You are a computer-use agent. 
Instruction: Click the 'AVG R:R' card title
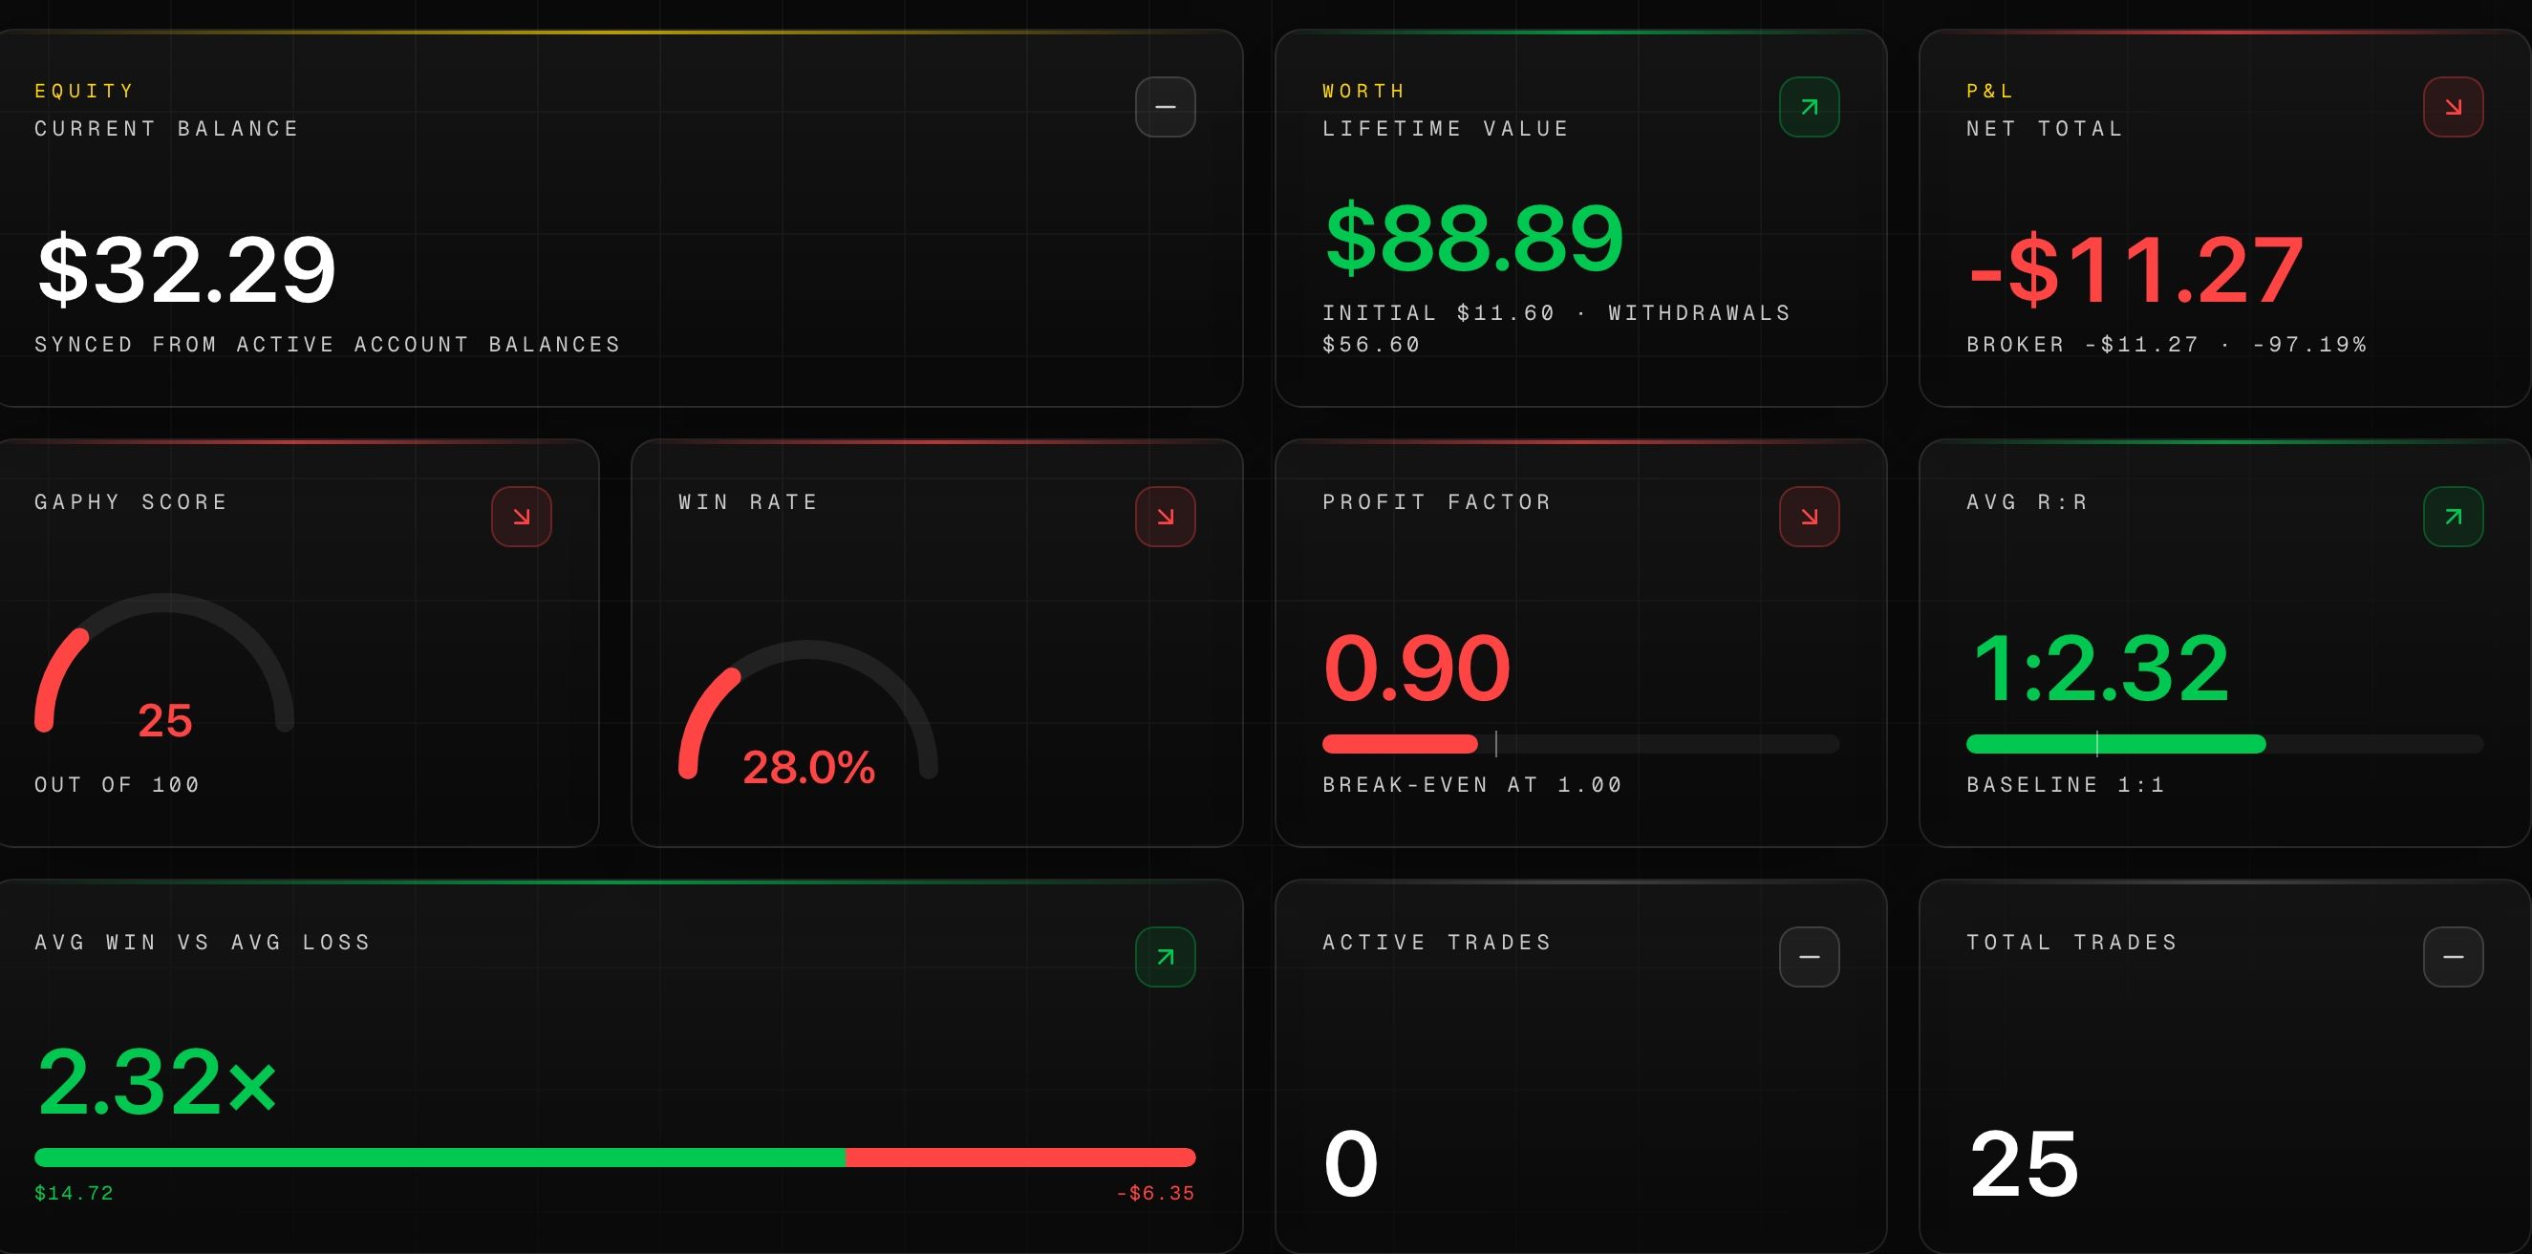click(x=2027, y=502)
